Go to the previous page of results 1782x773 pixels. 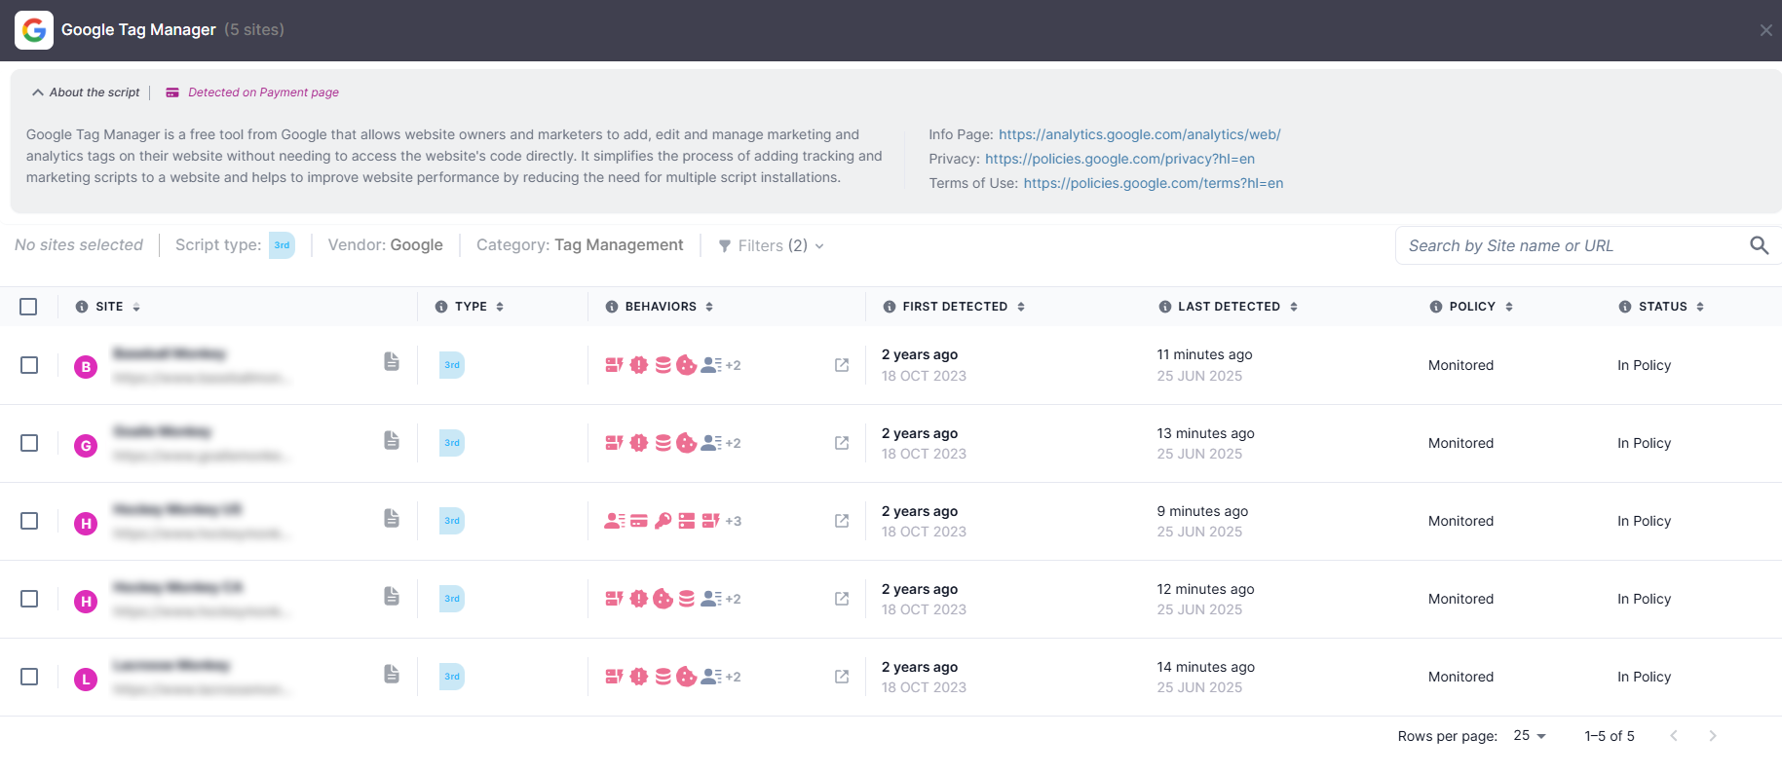coord(1674,736)
